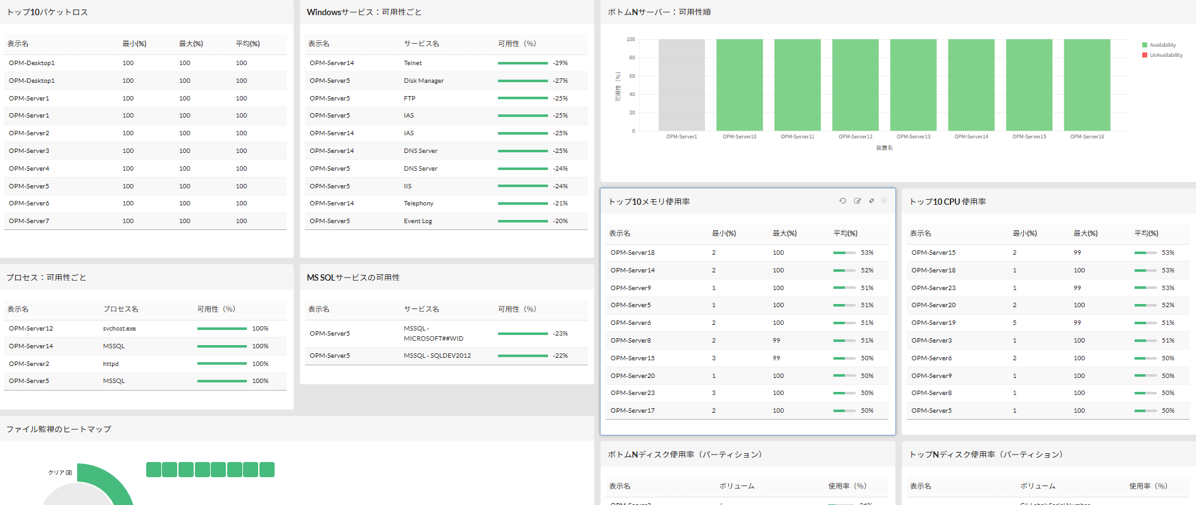The height and width of the screenshot is (505, 1196).
Task: Click the トップ10 CPU 使用率 widget title
Action: tap(947, 202)
